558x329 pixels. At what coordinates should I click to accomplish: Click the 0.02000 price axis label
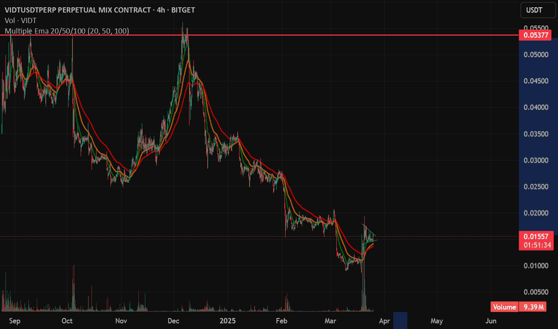click(x=536, y=213)
